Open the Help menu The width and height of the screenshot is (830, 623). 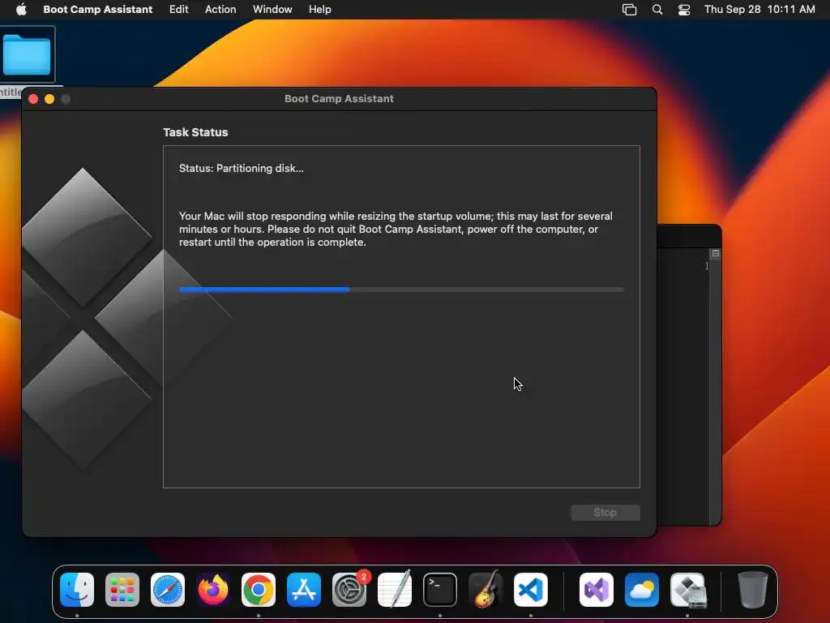point(319,10)
